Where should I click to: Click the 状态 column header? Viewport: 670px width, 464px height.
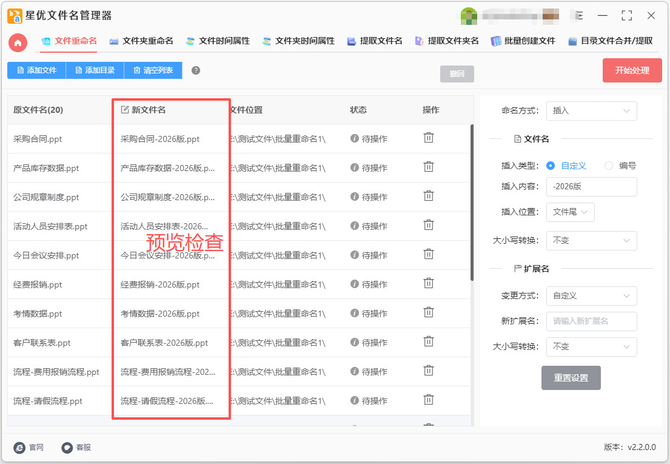click(x=358, y=110)
